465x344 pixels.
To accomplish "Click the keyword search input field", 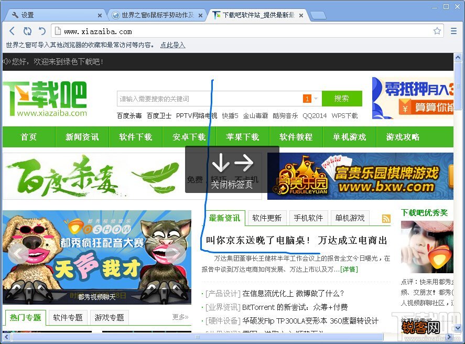I will pyautogui.click(x=209, y=99).
